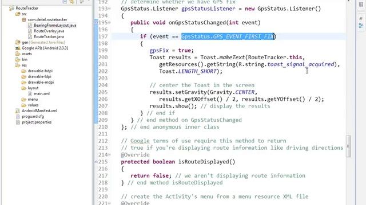The image size is (366, 205).
Task: Select the bin folder
Action: 21,59
